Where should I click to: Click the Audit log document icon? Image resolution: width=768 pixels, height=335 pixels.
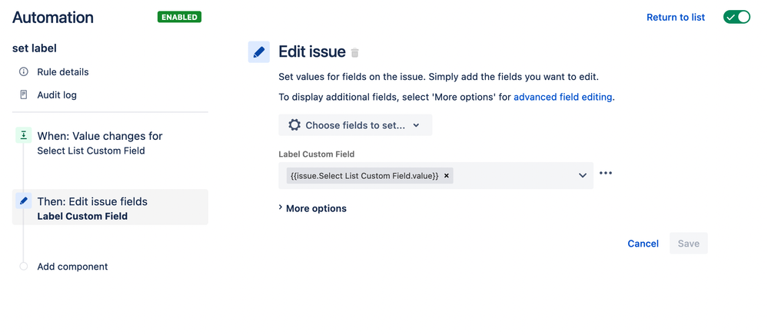(x=24, y=95)
